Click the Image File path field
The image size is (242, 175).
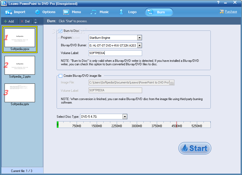pyautogui.click(x=129, y=83)
